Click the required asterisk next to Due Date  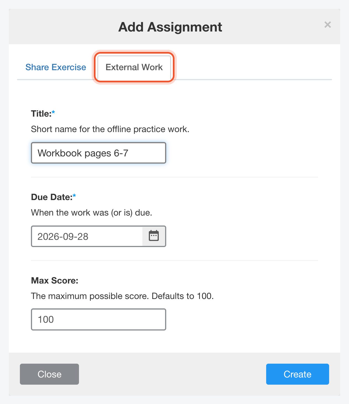74,196
